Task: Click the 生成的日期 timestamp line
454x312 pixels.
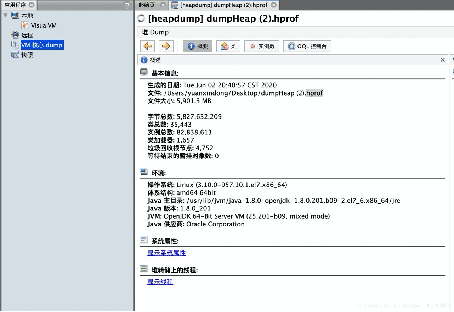Action: coord(212,85)
